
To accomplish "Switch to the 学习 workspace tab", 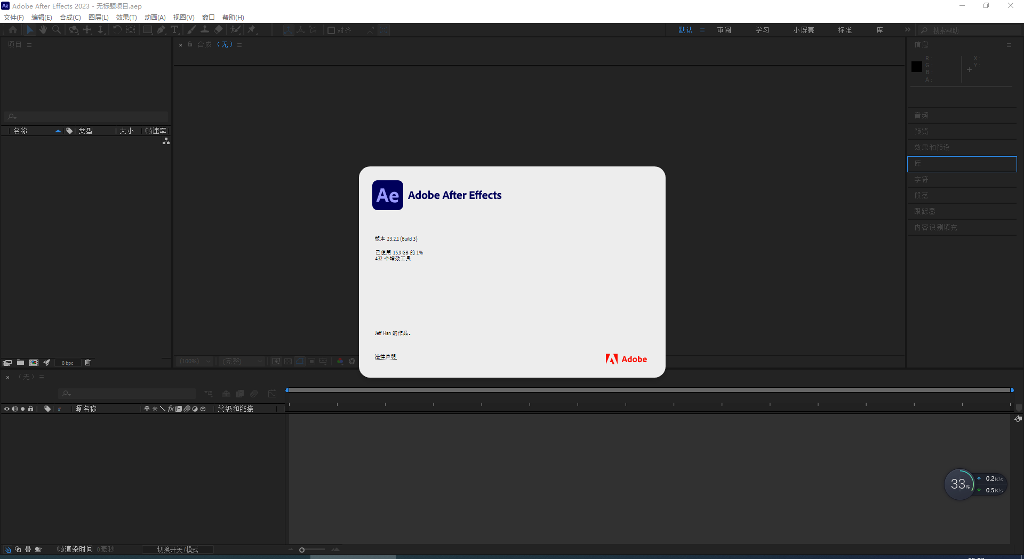I will (762, 30).
